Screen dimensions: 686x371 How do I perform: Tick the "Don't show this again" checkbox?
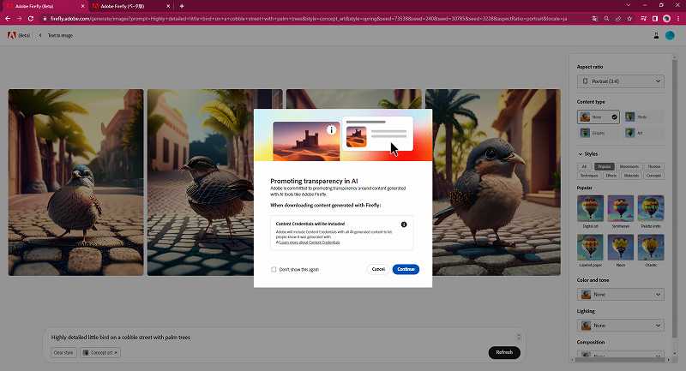[x=274, y=269]
